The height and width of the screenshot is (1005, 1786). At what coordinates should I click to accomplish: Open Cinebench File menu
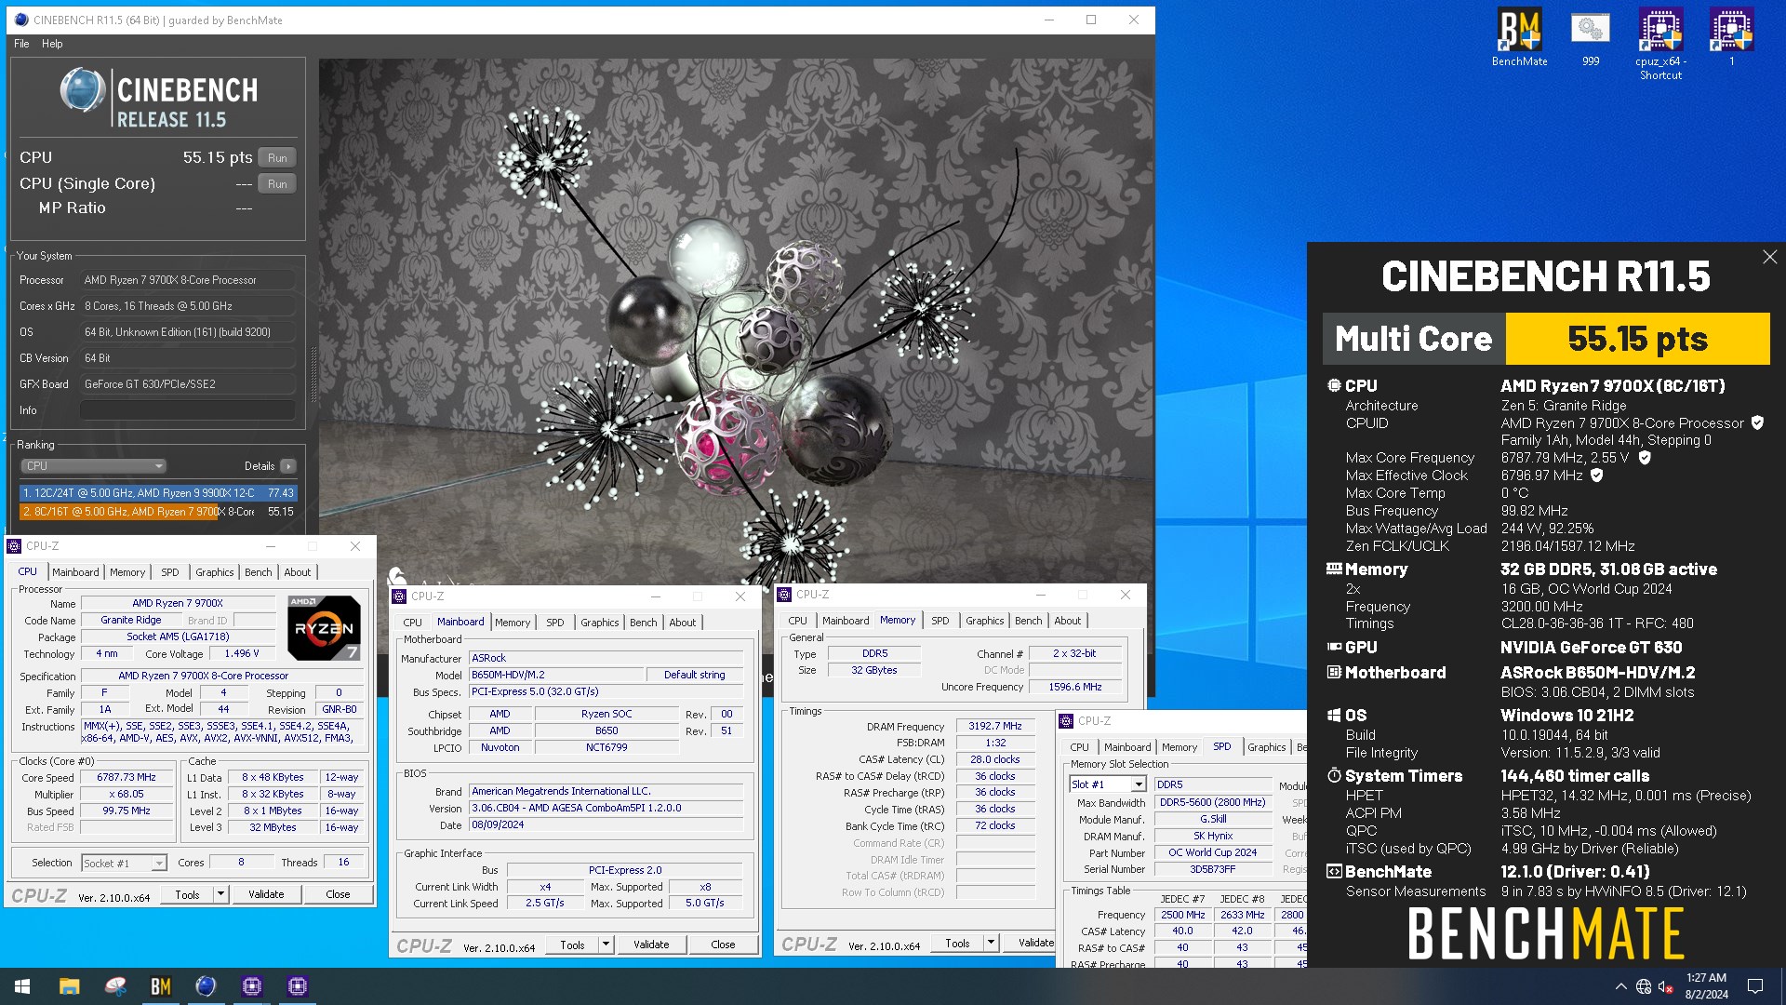click(21, 44)
